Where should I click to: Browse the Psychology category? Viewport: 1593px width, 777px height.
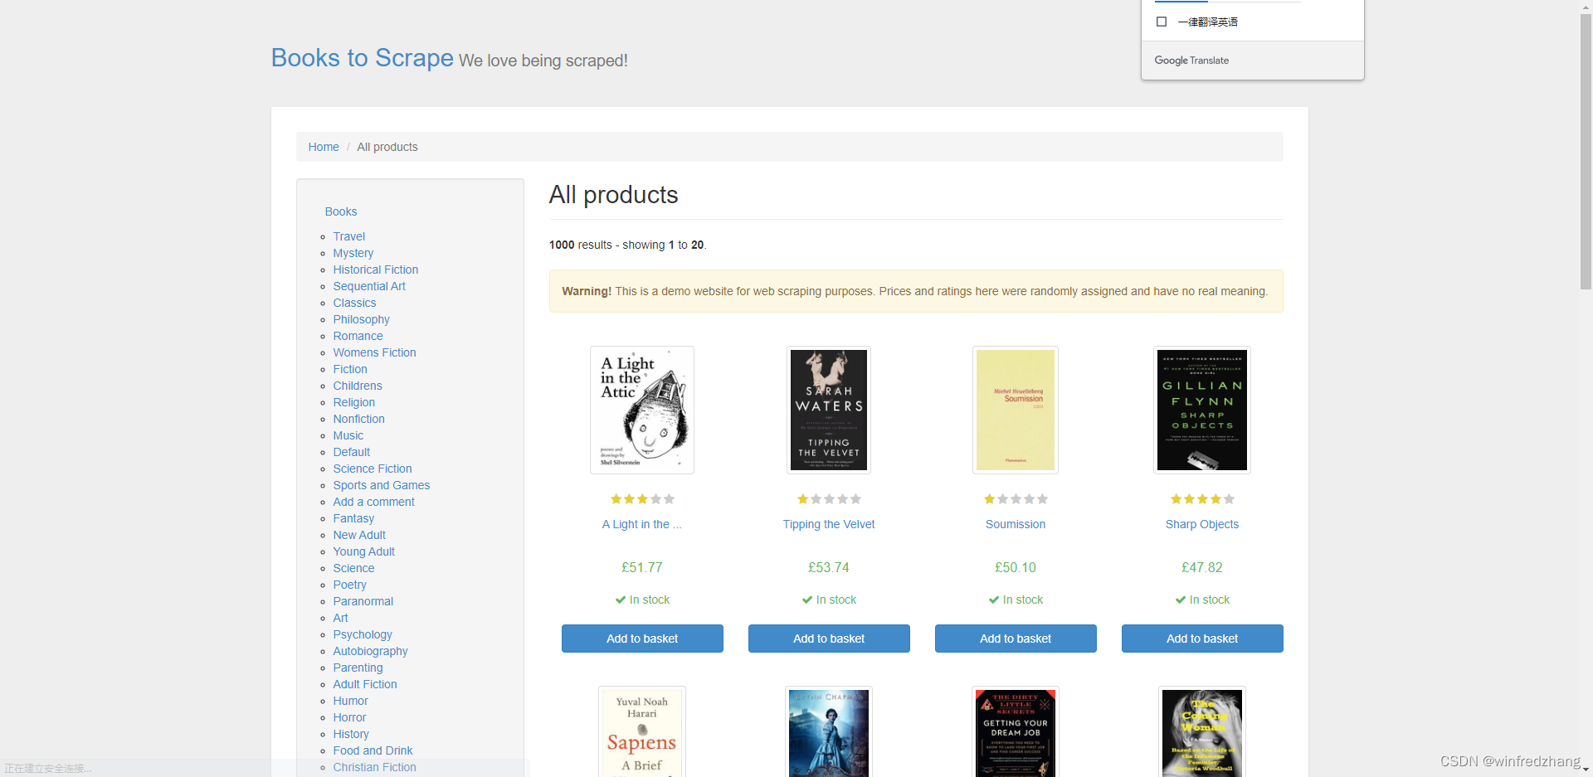pos(363,634)
